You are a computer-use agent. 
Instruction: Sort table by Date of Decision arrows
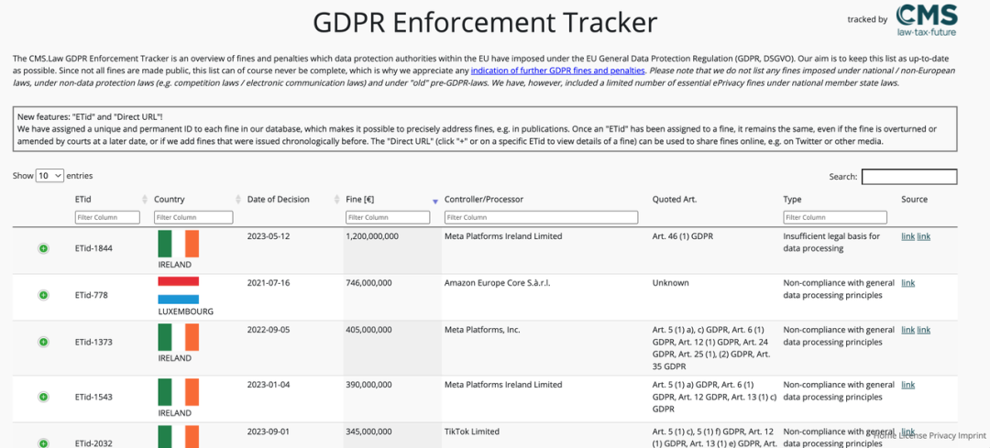point(336,200)
